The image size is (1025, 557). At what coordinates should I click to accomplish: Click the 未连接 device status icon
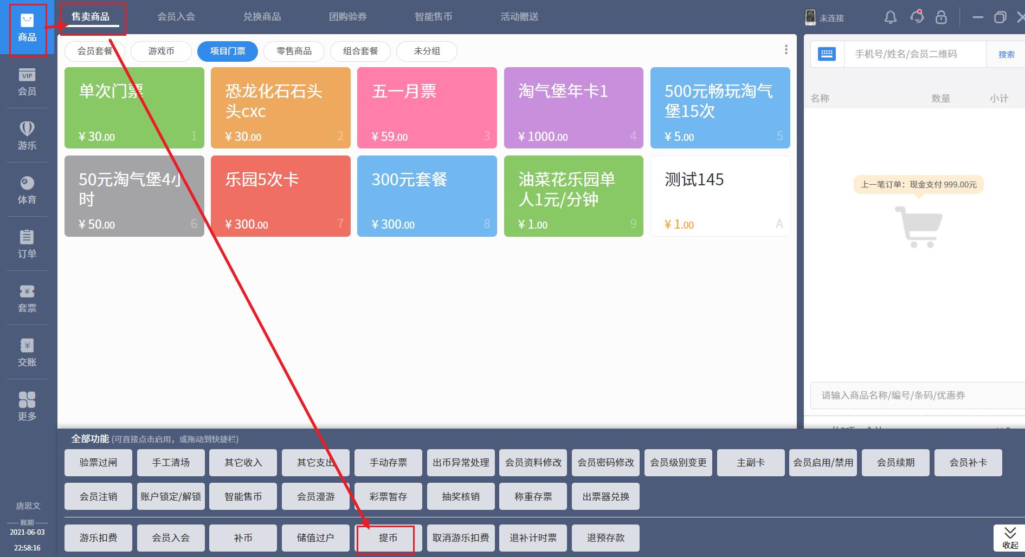pos(810,17)
